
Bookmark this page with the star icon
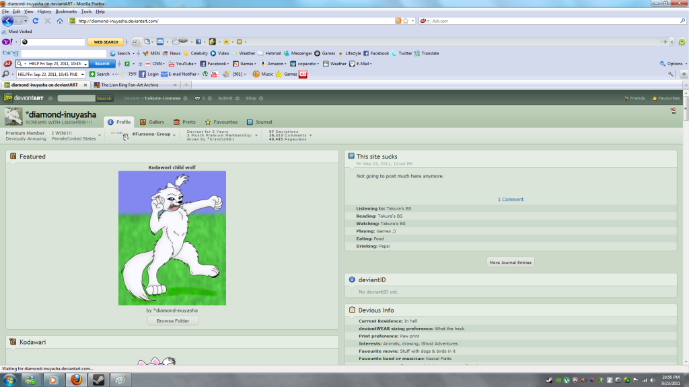tap(406, 21)
